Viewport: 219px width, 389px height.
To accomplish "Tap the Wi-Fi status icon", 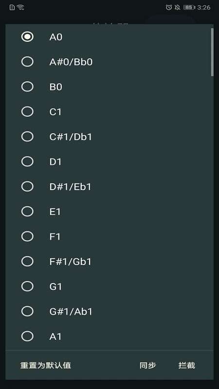I will coord(21,7).
